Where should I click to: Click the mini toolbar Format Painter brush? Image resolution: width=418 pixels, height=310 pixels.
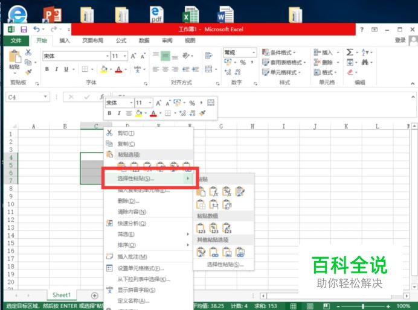tap(202, 113)
